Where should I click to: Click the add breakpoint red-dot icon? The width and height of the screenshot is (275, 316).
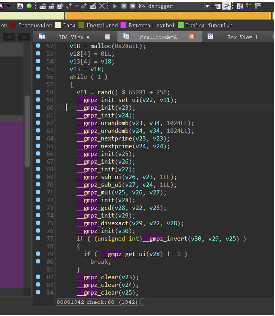pos(249,6)
